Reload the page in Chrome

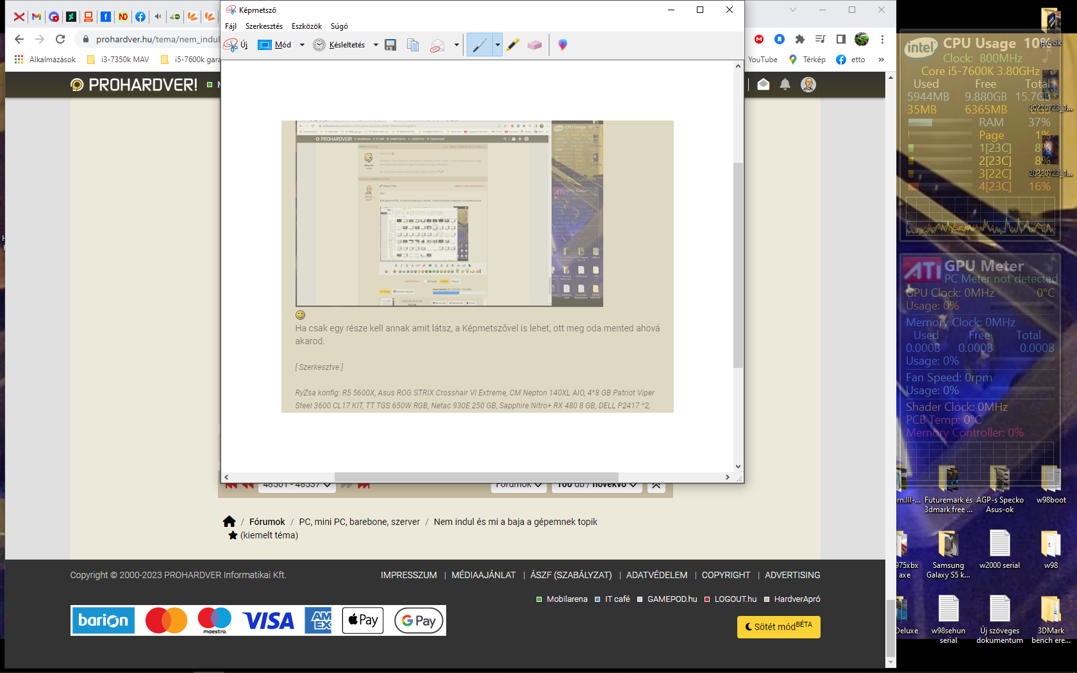[x=60, y=39]
